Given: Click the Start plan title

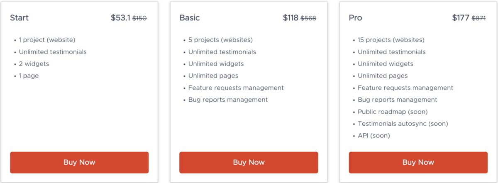Looking at the screenshot, I should coord(20,18).
